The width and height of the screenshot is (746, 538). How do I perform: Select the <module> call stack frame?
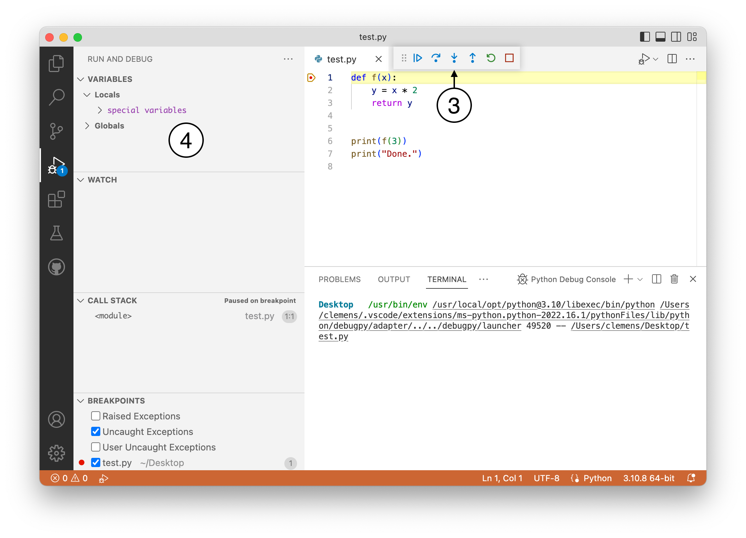[113, 316]
